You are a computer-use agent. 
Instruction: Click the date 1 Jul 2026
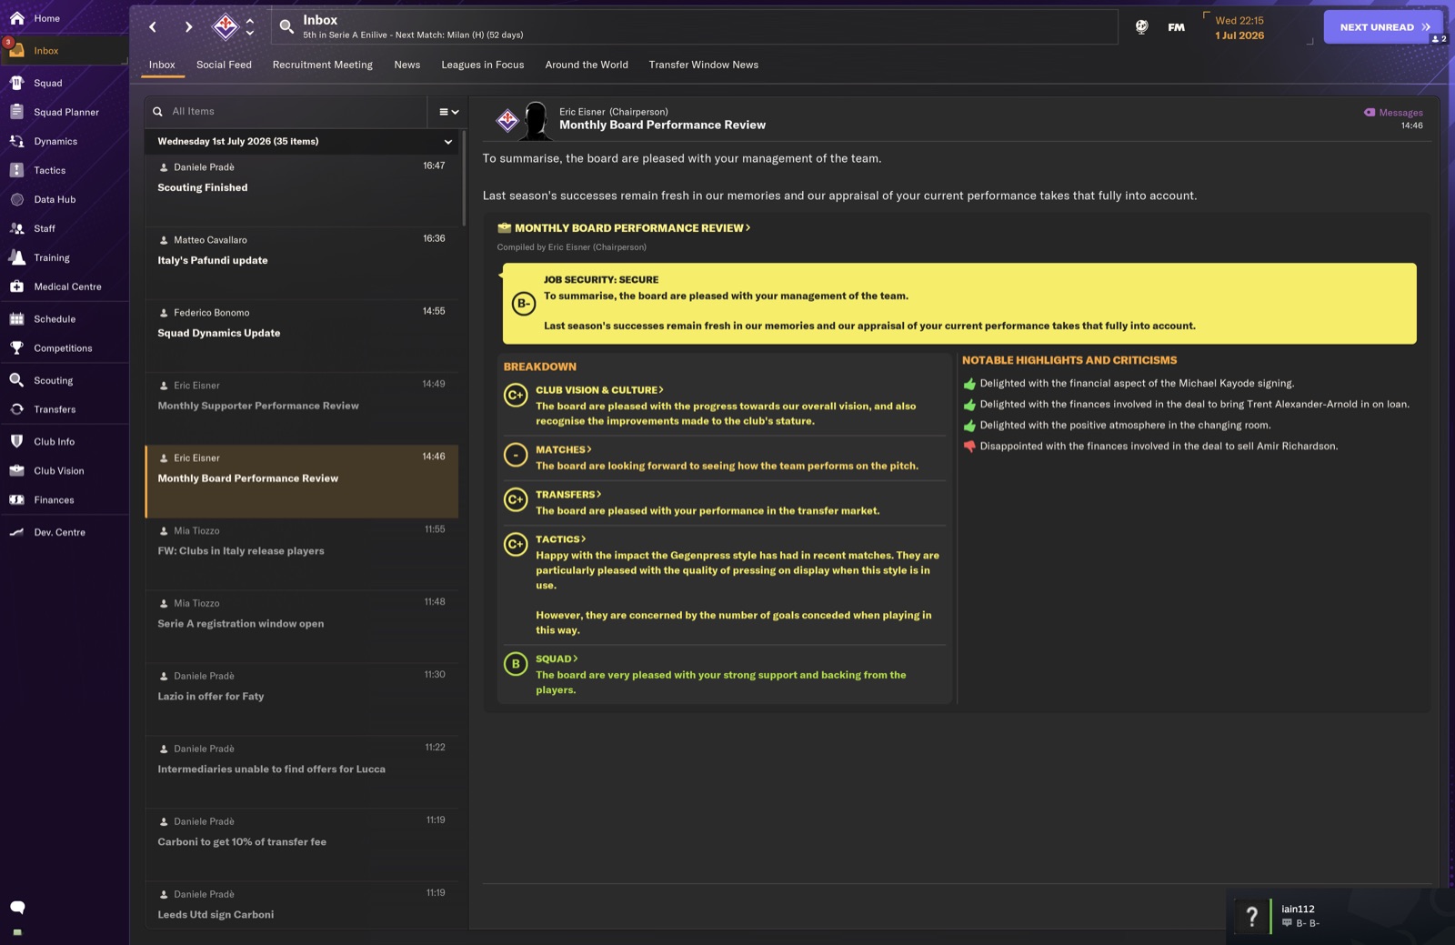point(1239,35)
